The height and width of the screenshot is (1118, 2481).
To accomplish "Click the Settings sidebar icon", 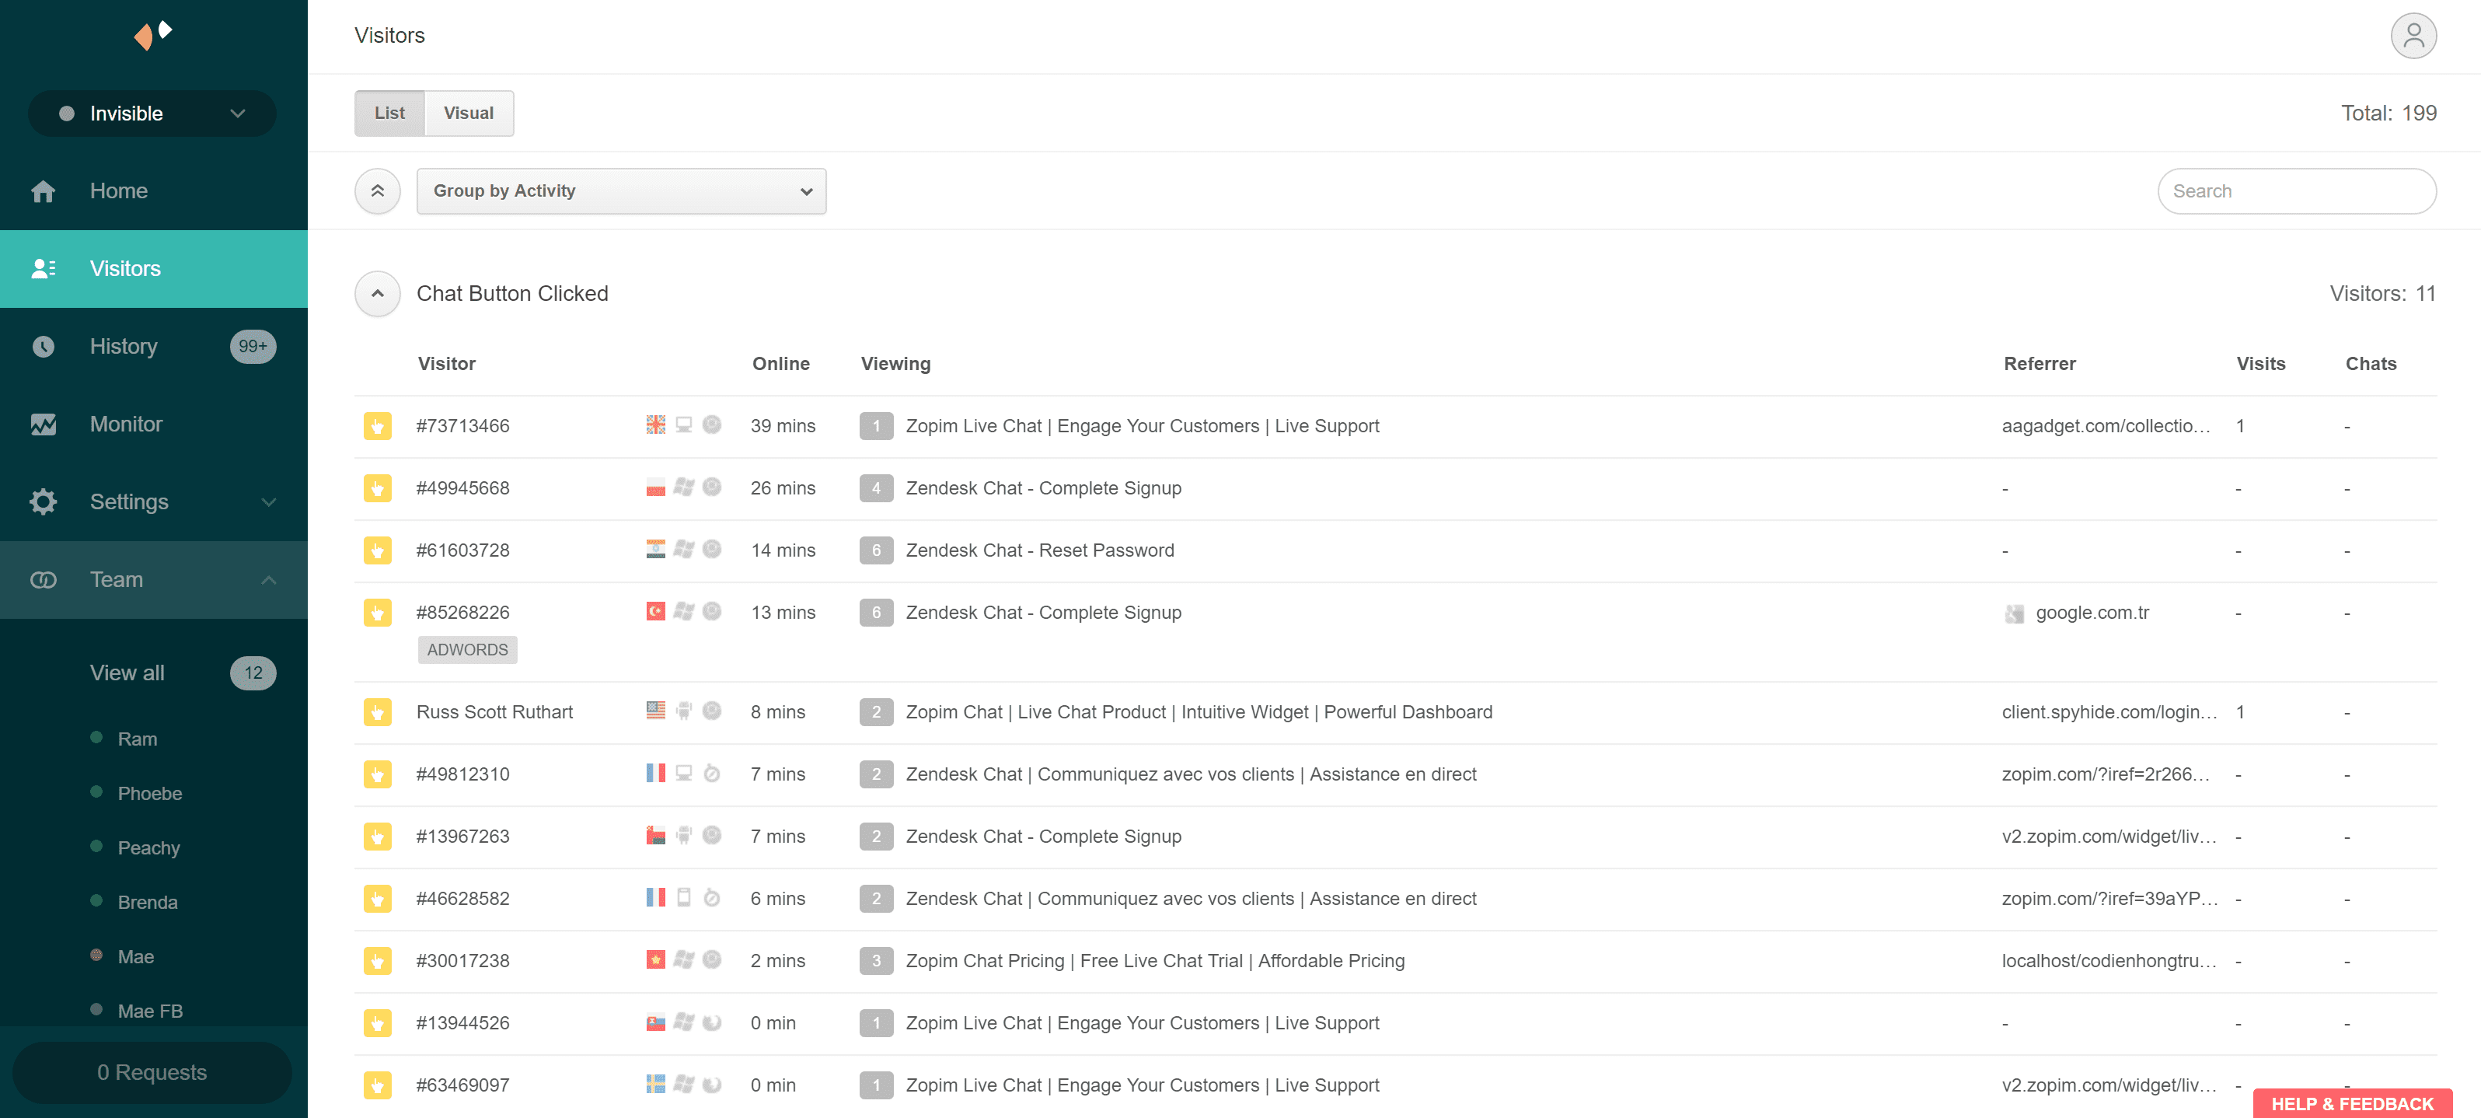I will click(43, 501).
